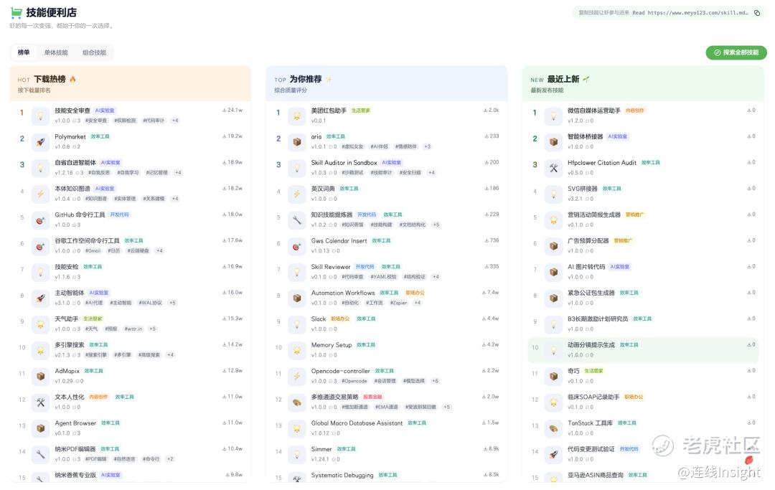775x490 pixels.
Task: Open the Skill Auditor in Sandbox entry
Action: pyautogui.click(x=344, y=163)
